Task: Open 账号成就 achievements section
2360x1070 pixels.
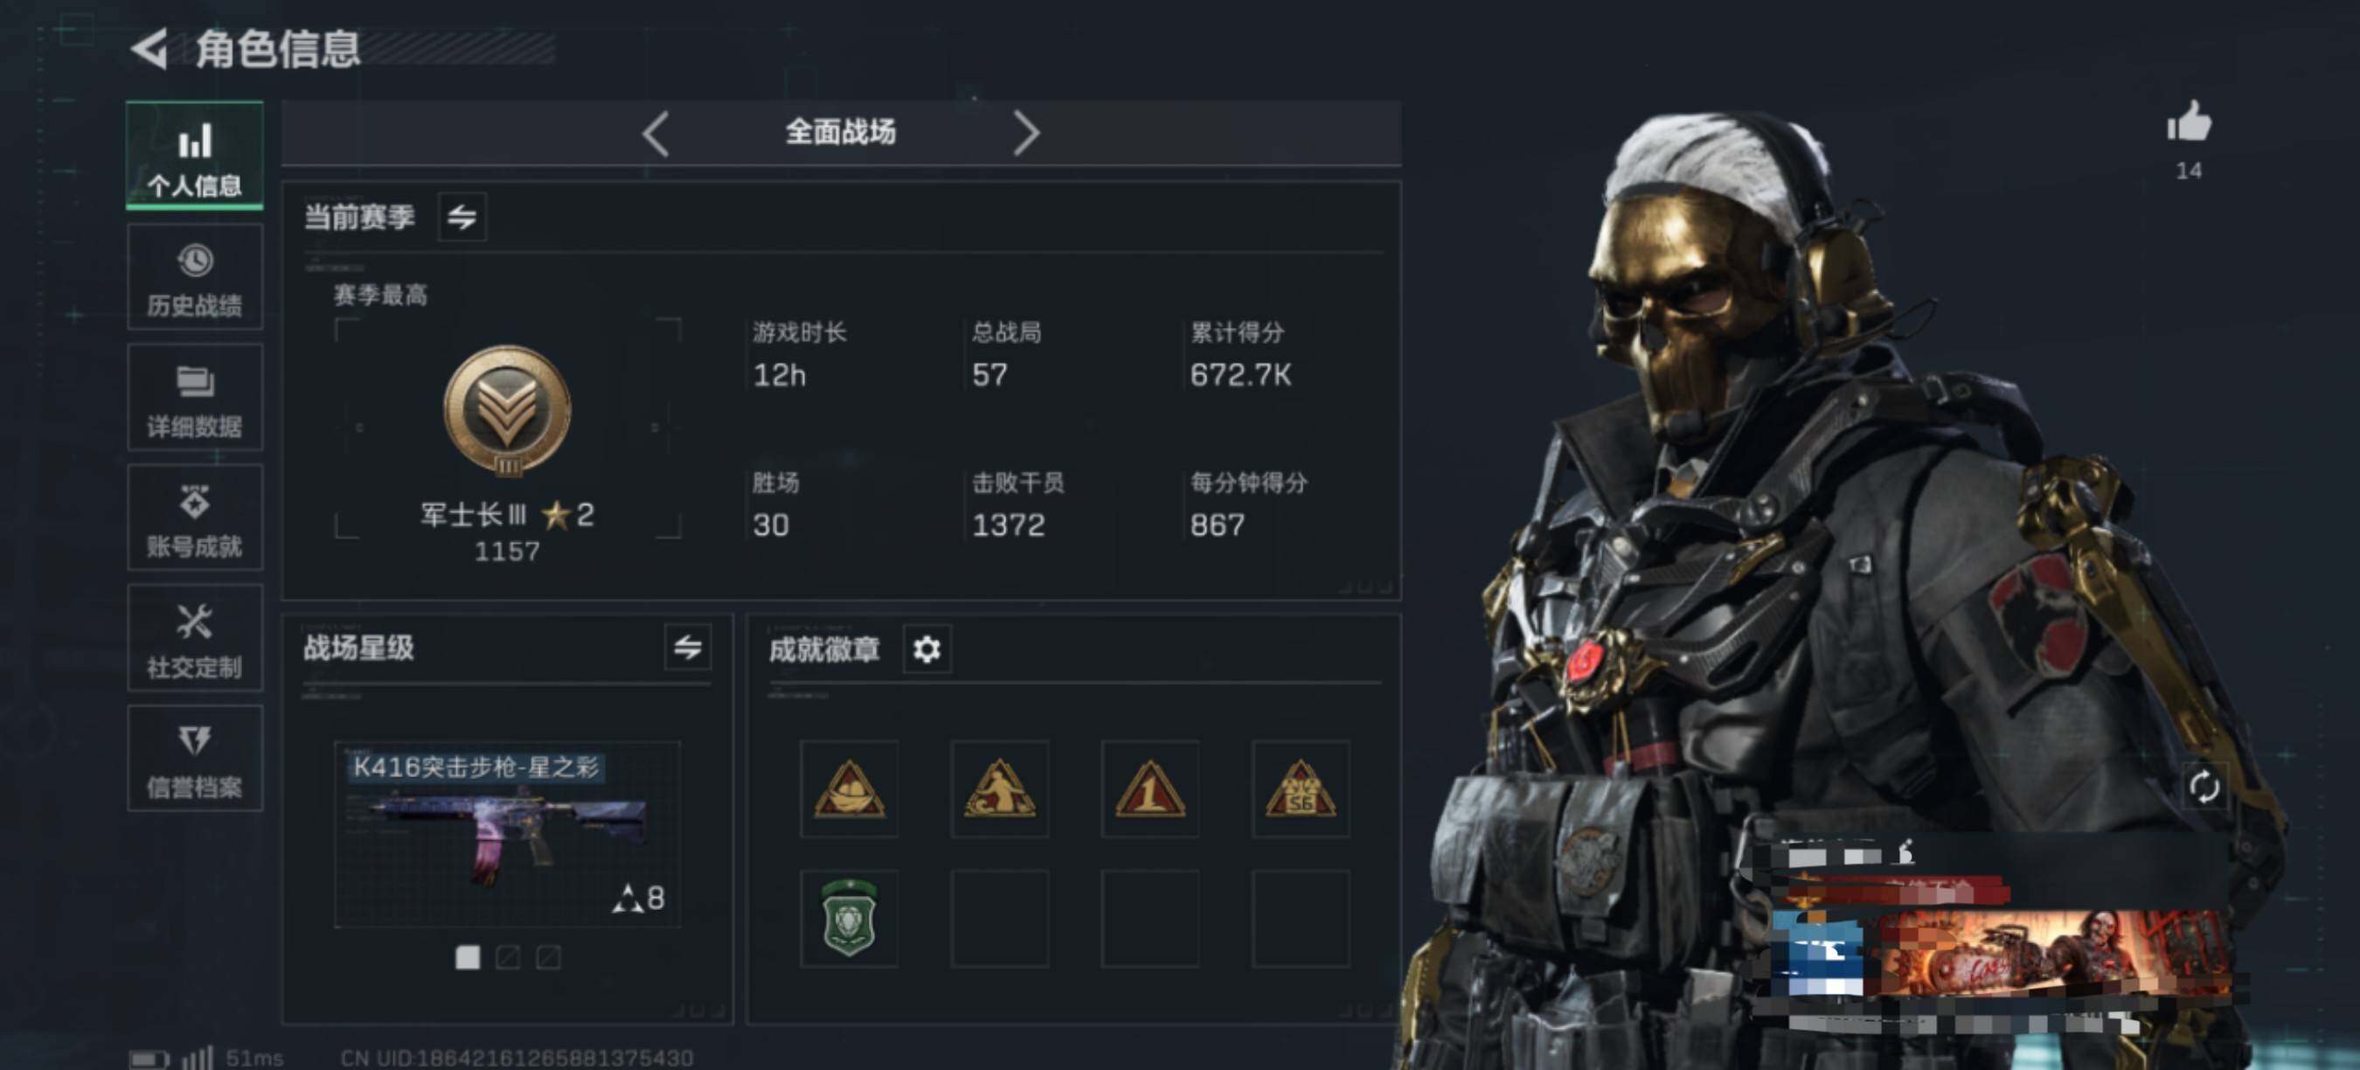Action: [x=195, y=518]
